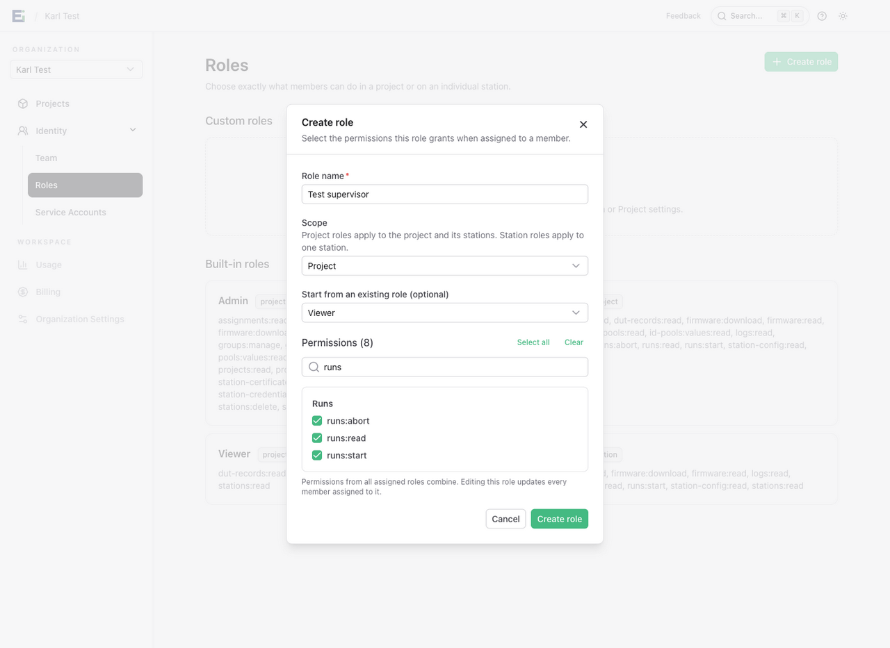Screen dimensions: 890x648
Task: Click the Runs group heading
Action: [x=323, y=404]
